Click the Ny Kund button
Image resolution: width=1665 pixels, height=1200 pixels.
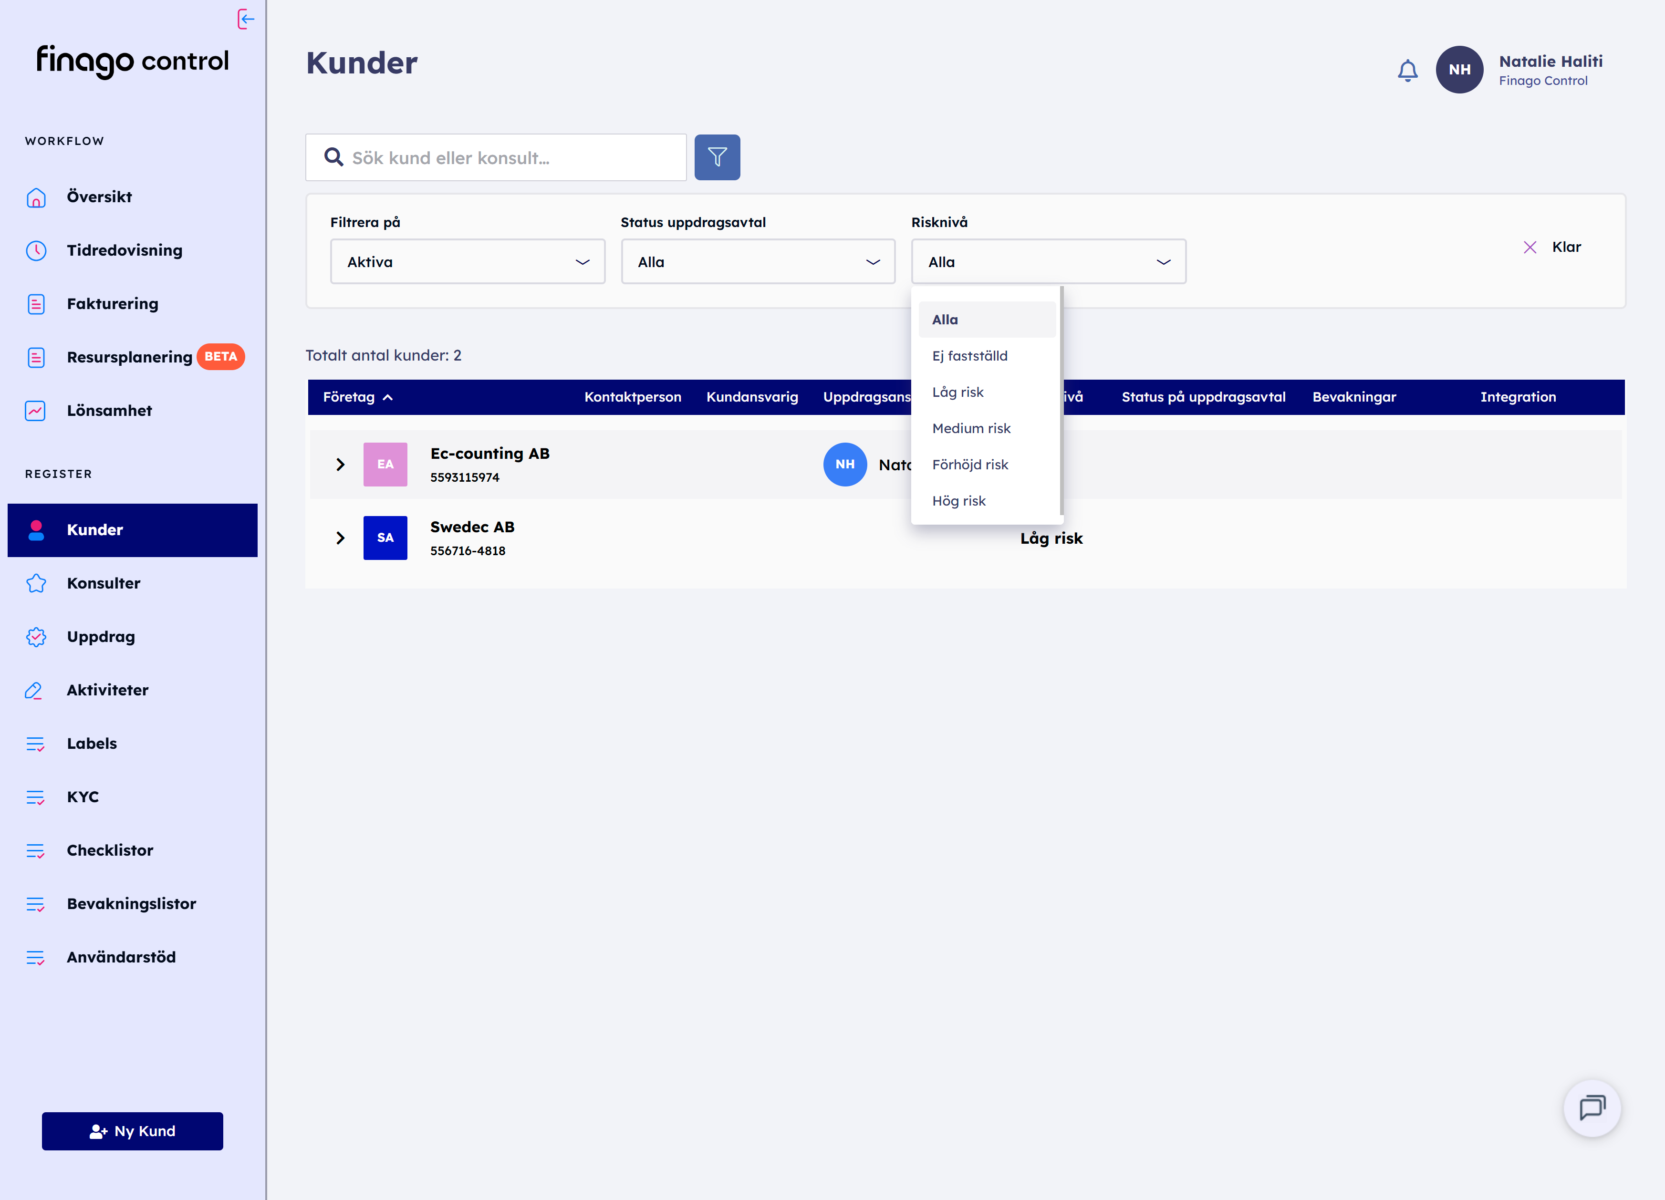click(132, 1131)
